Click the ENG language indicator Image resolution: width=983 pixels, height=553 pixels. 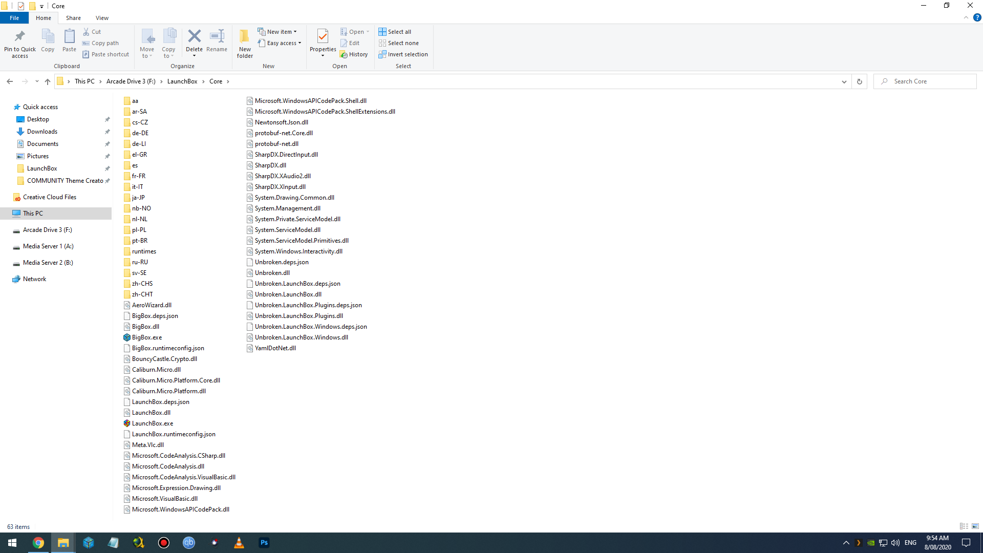(x=910, y=543)
